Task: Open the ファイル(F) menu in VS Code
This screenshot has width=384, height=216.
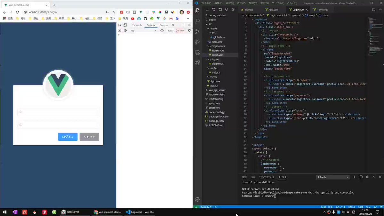Action: pyautogui.click(x=206, y=3)
